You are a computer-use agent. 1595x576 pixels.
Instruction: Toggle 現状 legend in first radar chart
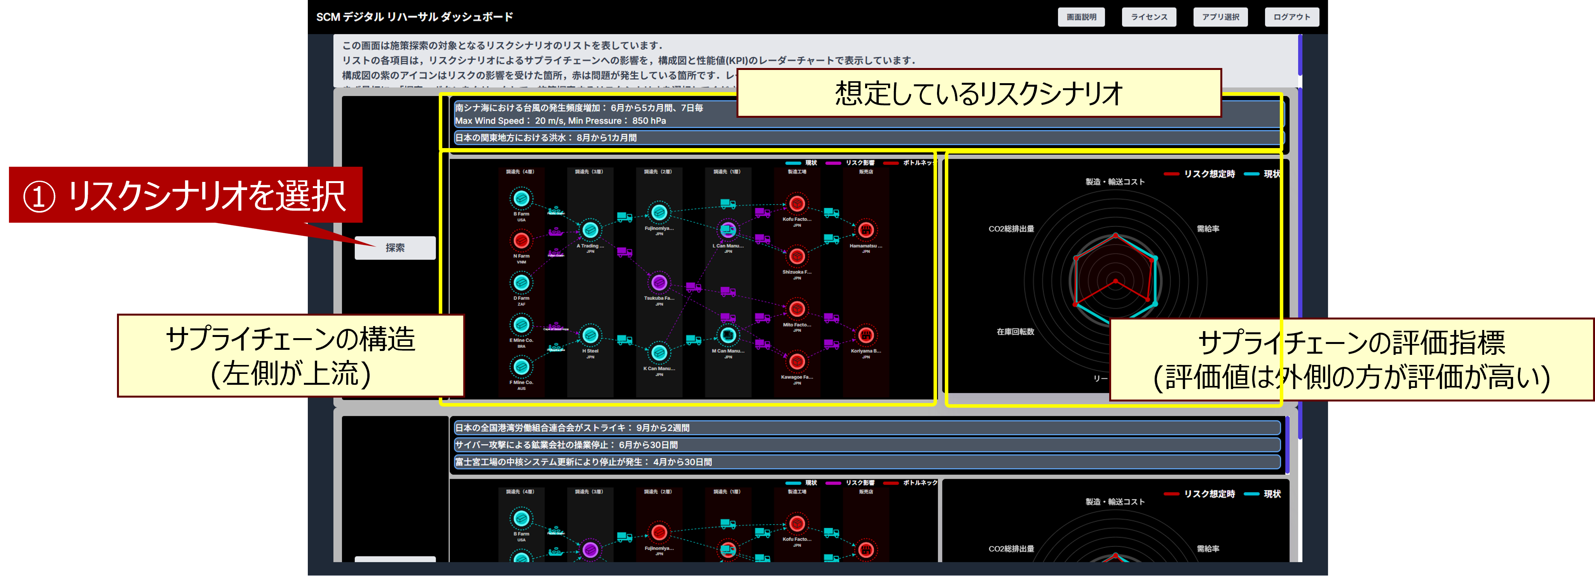pyautogui.click(x=1264, y=174)
